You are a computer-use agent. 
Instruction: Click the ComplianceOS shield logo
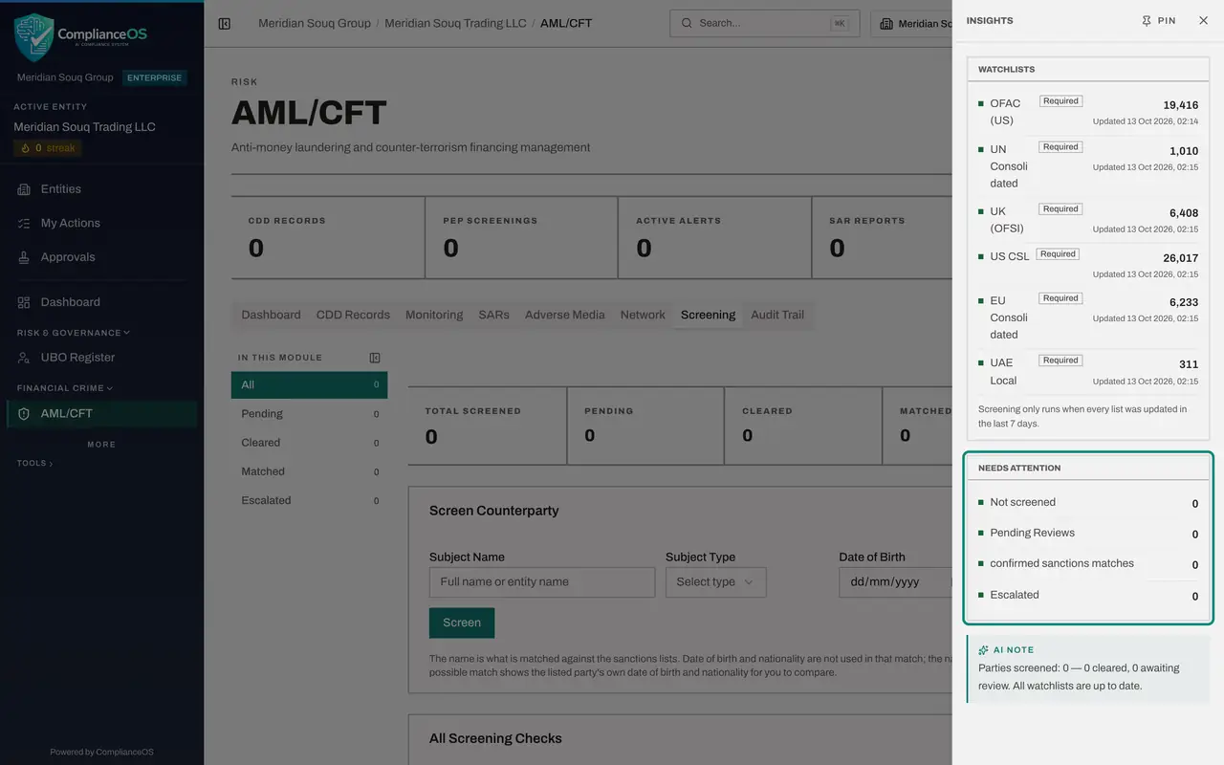tap(34, 37)
